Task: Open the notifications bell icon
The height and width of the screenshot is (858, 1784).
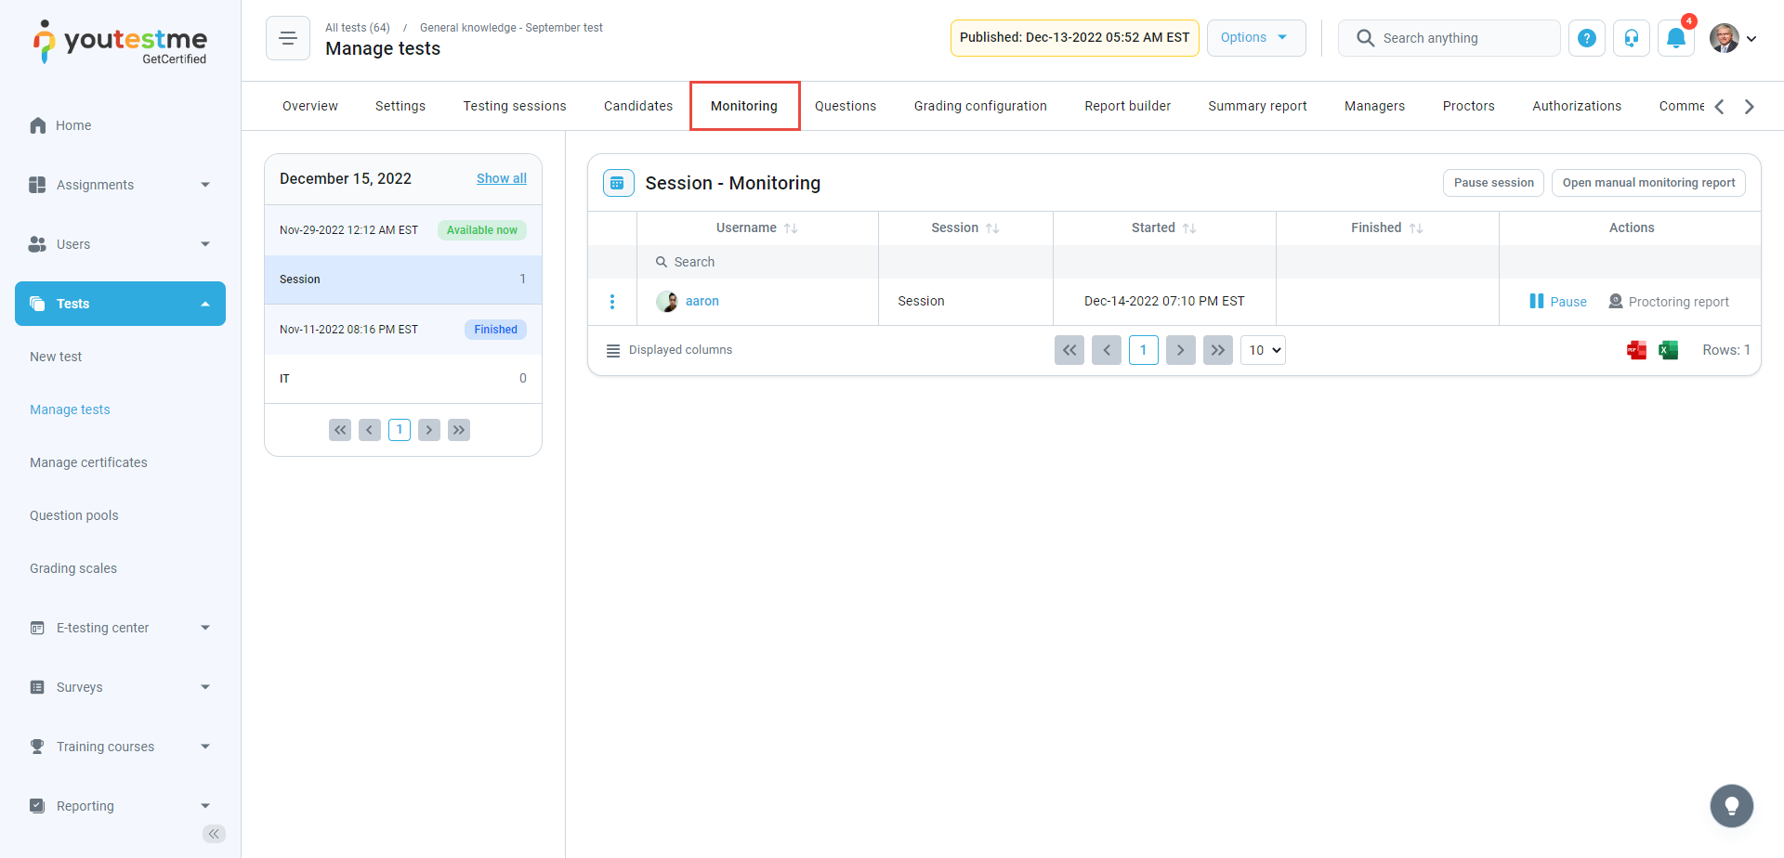Action: click(x=1675, y=38)
